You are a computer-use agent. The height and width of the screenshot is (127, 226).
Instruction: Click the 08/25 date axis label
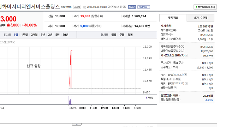(x=72, y=108)
